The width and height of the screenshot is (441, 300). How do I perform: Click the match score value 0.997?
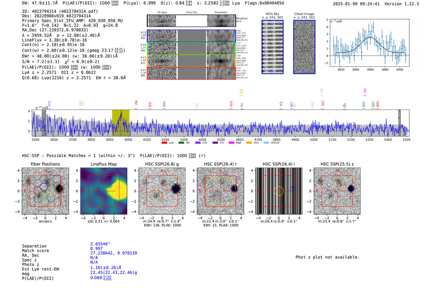97,248
